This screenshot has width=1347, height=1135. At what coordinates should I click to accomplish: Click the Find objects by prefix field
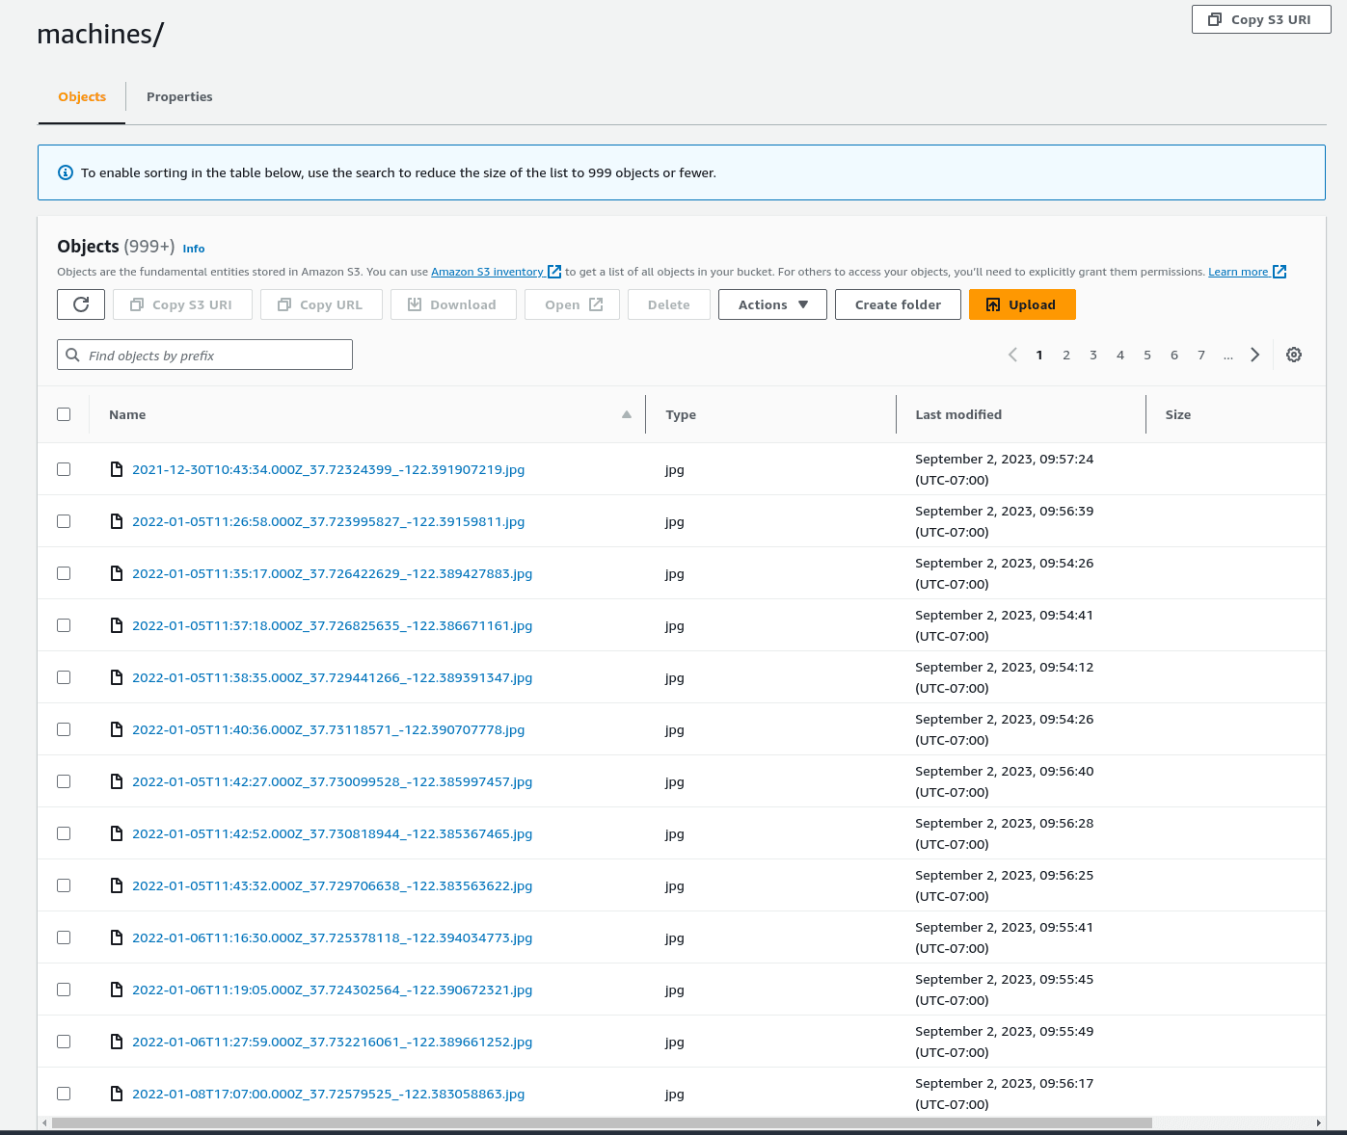click(204, 355)
